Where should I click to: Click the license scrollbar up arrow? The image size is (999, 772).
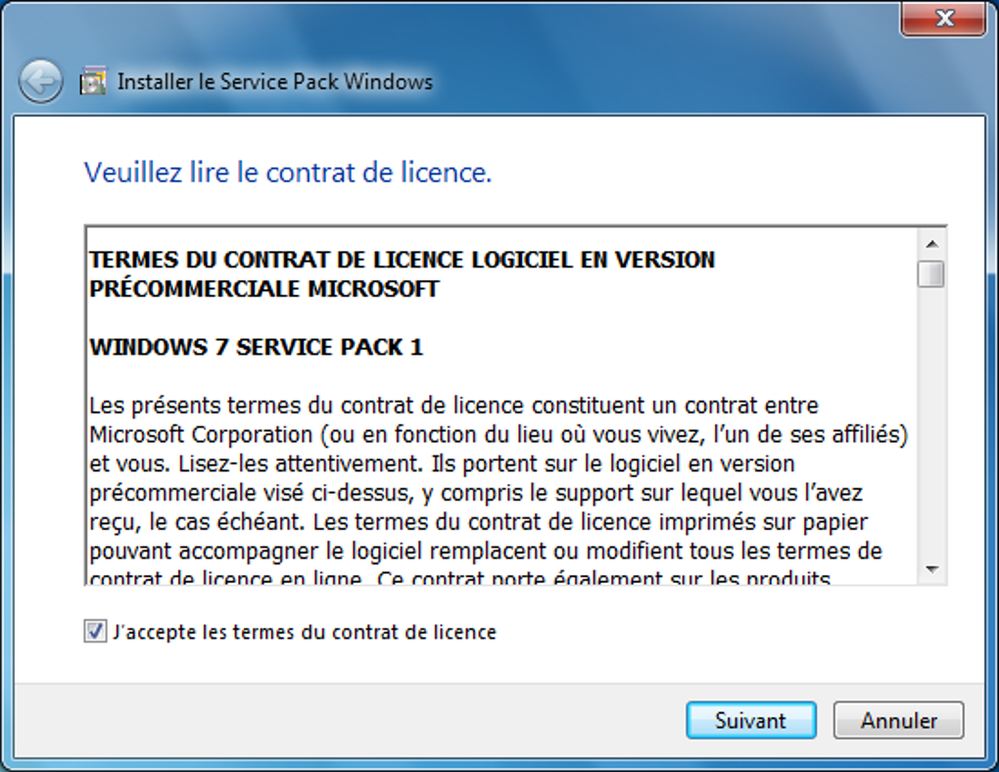click(x=931, y=244)
